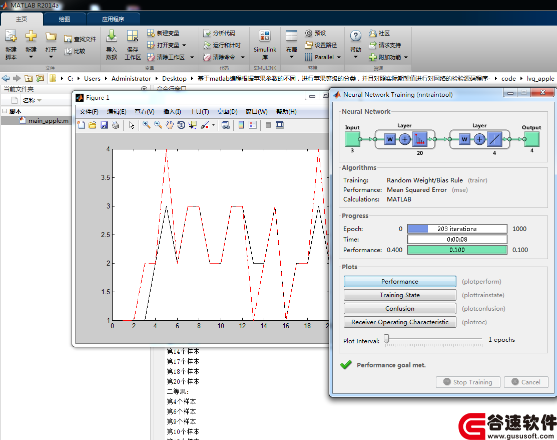Click the back arrow in the address bar
This screenshot has height=440, width=557.
(x=6, y=78)
